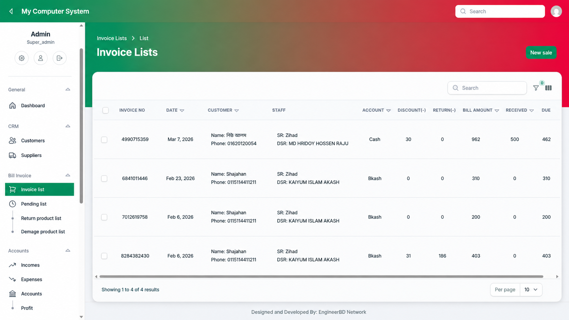Screen dimensions: 569x320
Task: Click the user profile icon in sidebar
Action: click(40, 58)
